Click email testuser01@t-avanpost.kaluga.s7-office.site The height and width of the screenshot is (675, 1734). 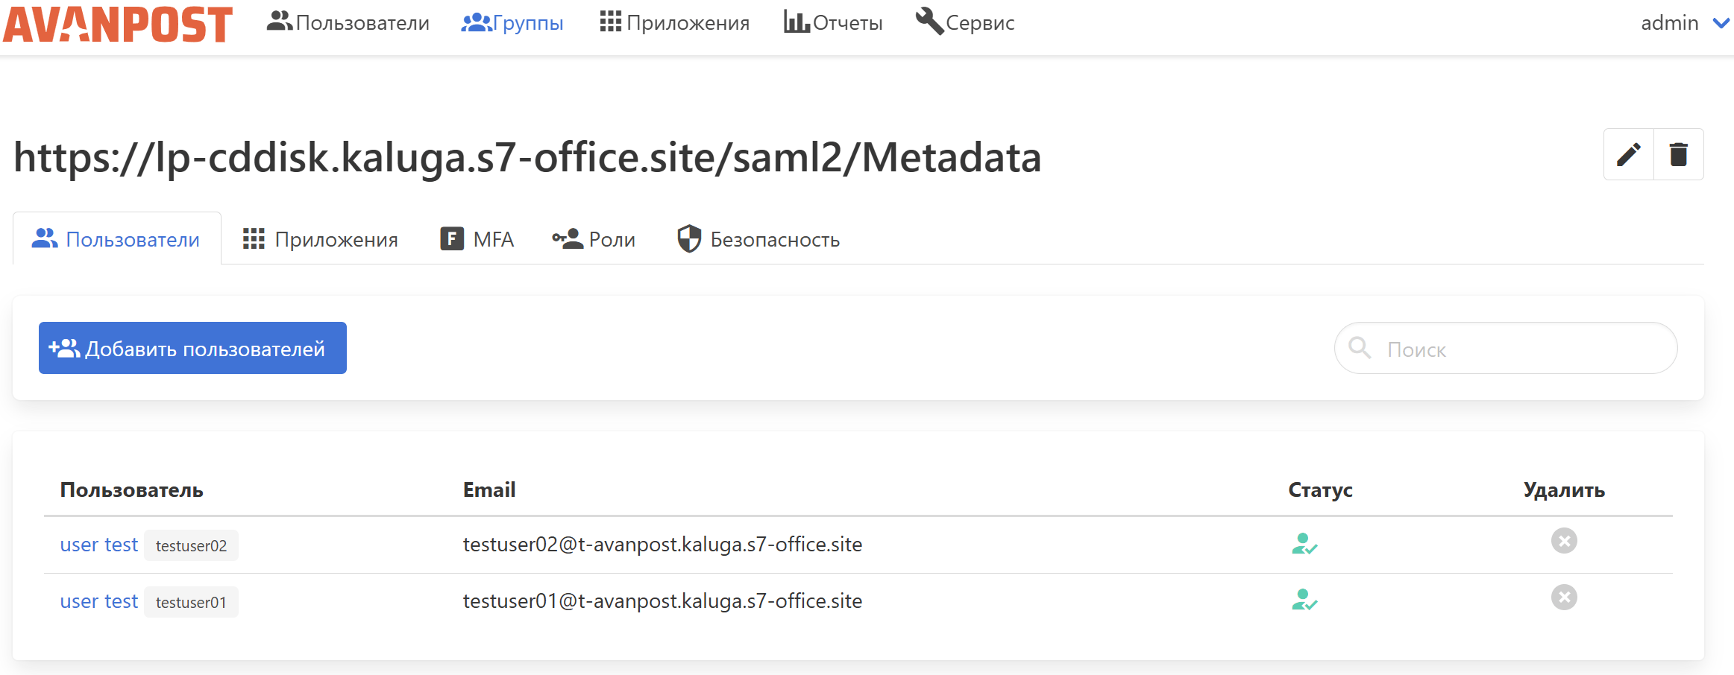tap(662, 601)
